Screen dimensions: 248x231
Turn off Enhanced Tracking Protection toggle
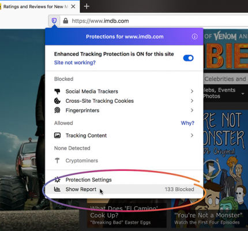[x=188, y=58]
